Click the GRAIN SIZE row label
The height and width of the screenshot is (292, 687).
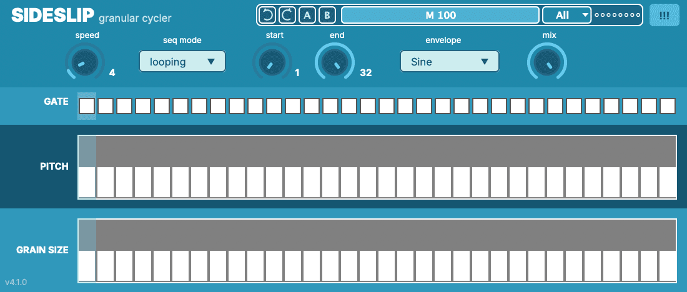[42, 250]
